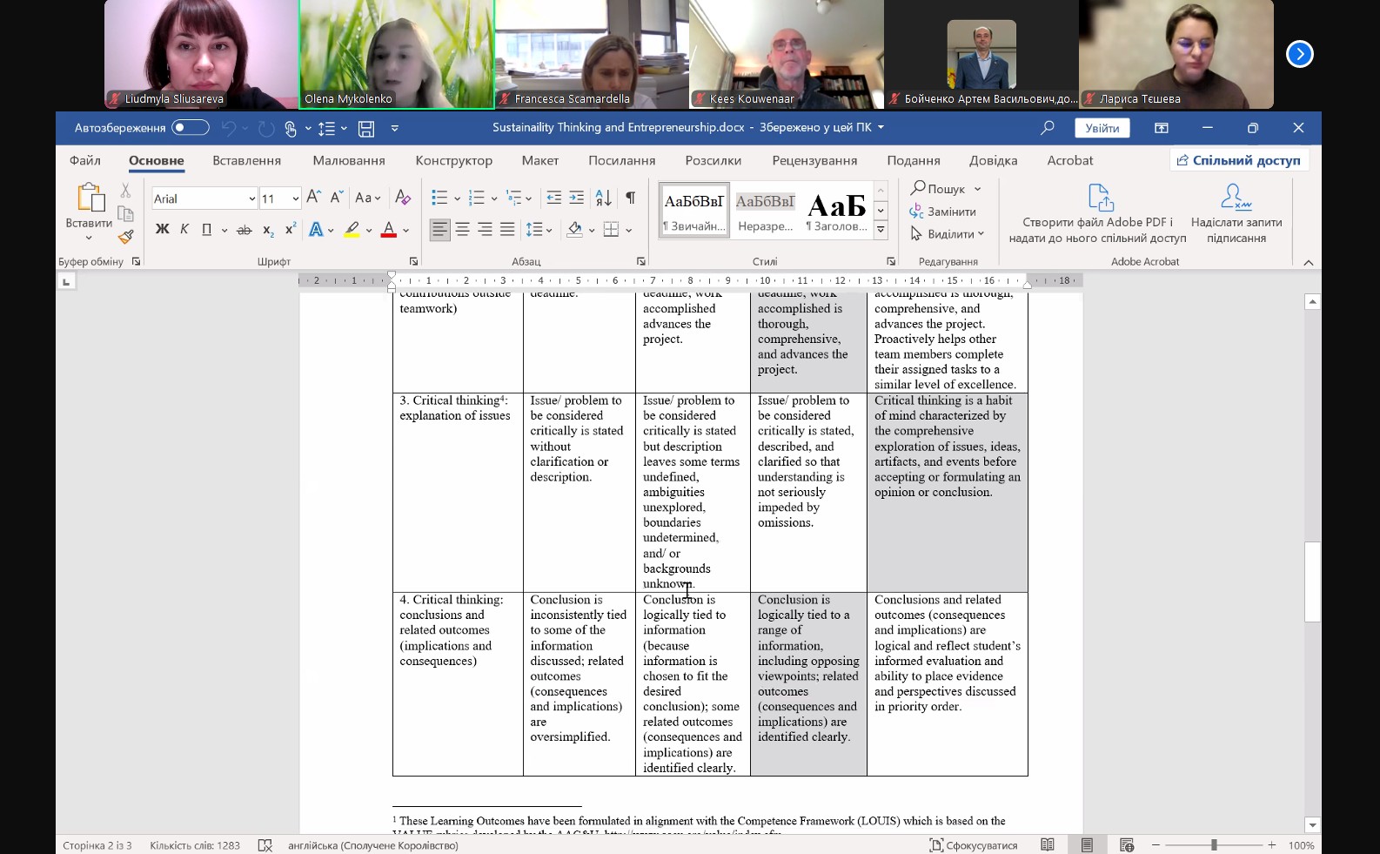
Task: Click the Спільний доступ share button
Action: coord(1239,160)
